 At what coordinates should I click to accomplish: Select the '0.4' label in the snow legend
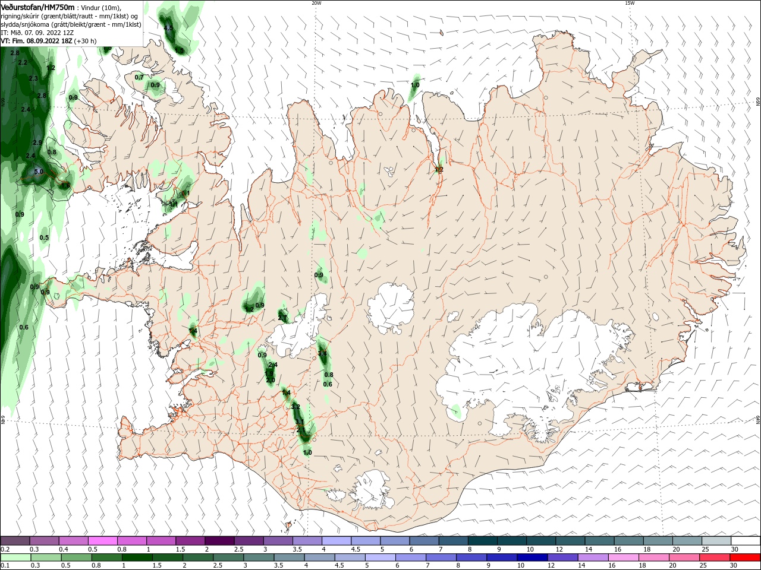point(64,549)
